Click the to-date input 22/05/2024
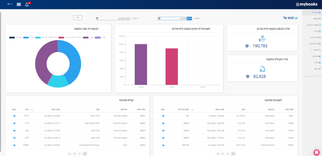322x156 pixels. [113, 19]
